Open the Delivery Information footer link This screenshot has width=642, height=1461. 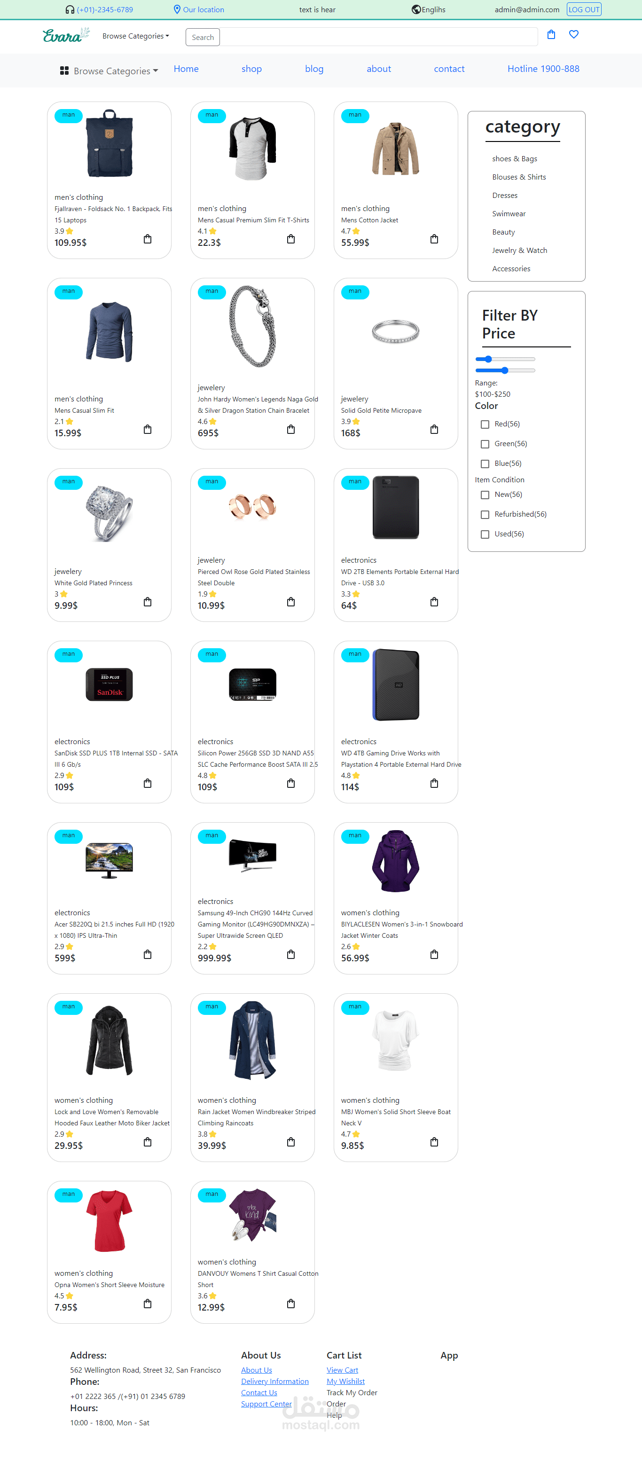point(275,1381)
